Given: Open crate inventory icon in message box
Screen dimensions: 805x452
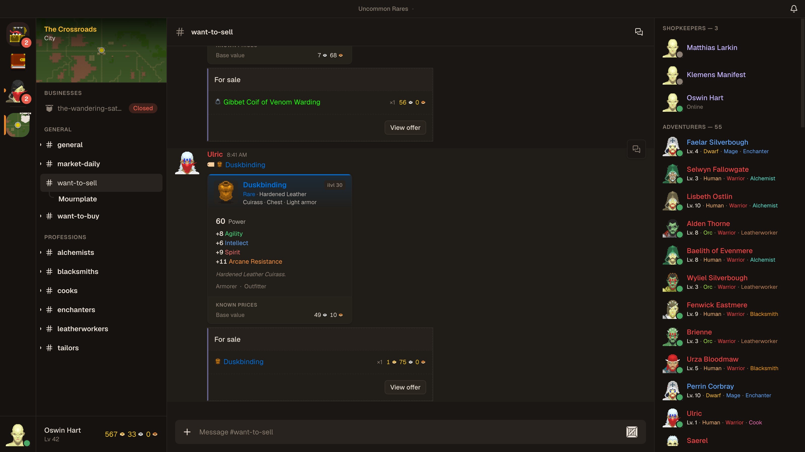Looking at the screenshot, I should point(632,432).
